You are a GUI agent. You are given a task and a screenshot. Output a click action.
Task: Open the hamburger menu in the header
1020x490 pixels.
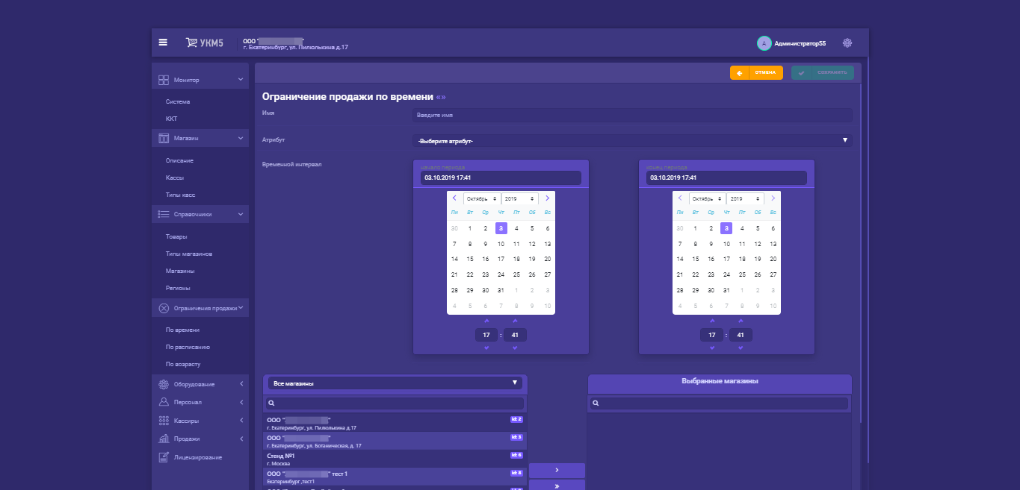point(163,43)
